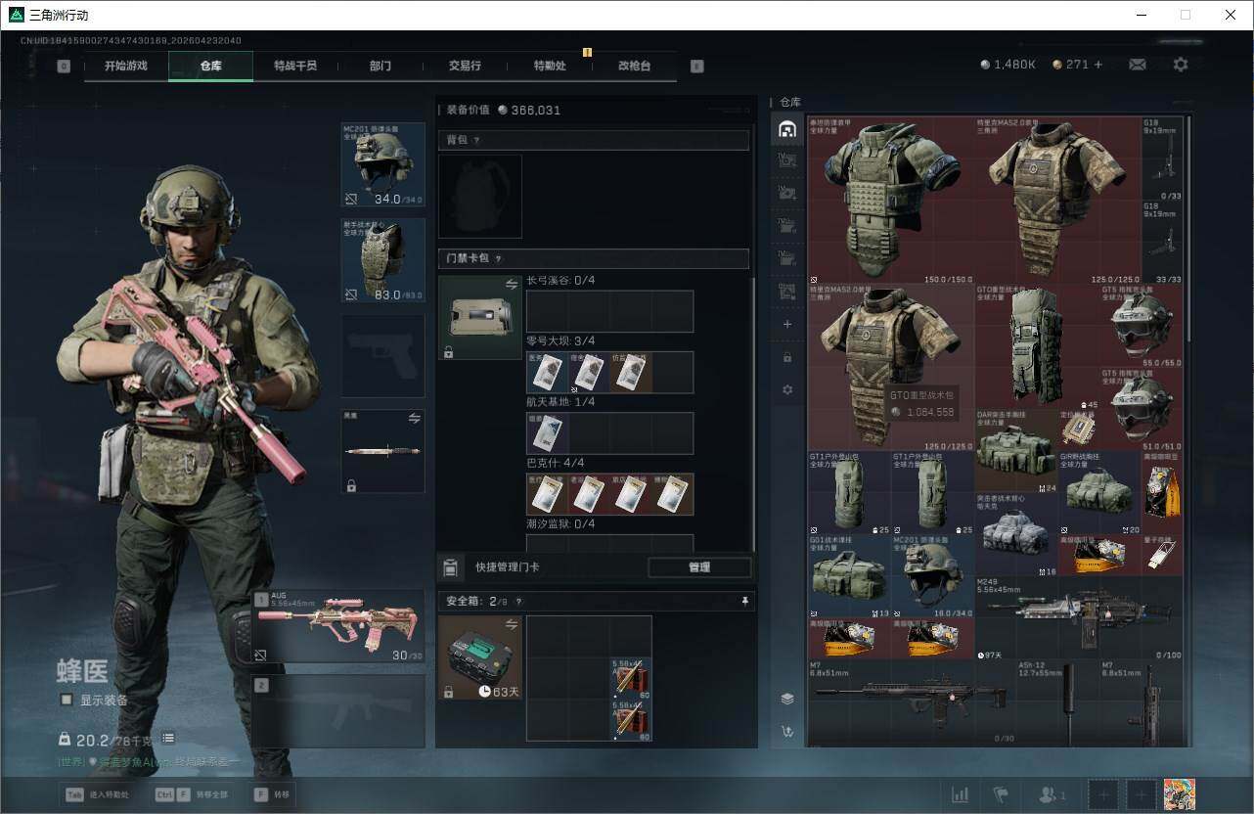Image resolution: width=1254 pixels, height=814 pixels.
Task: Select the AUG primary weapon slot 1
Action: (338, 627)
